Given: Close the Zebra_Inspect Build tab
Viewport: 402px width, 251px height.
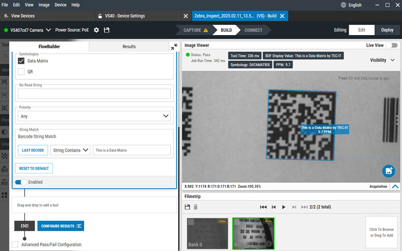Looking at the screenshot, I should pyautogui.click(x=282, y=16).
